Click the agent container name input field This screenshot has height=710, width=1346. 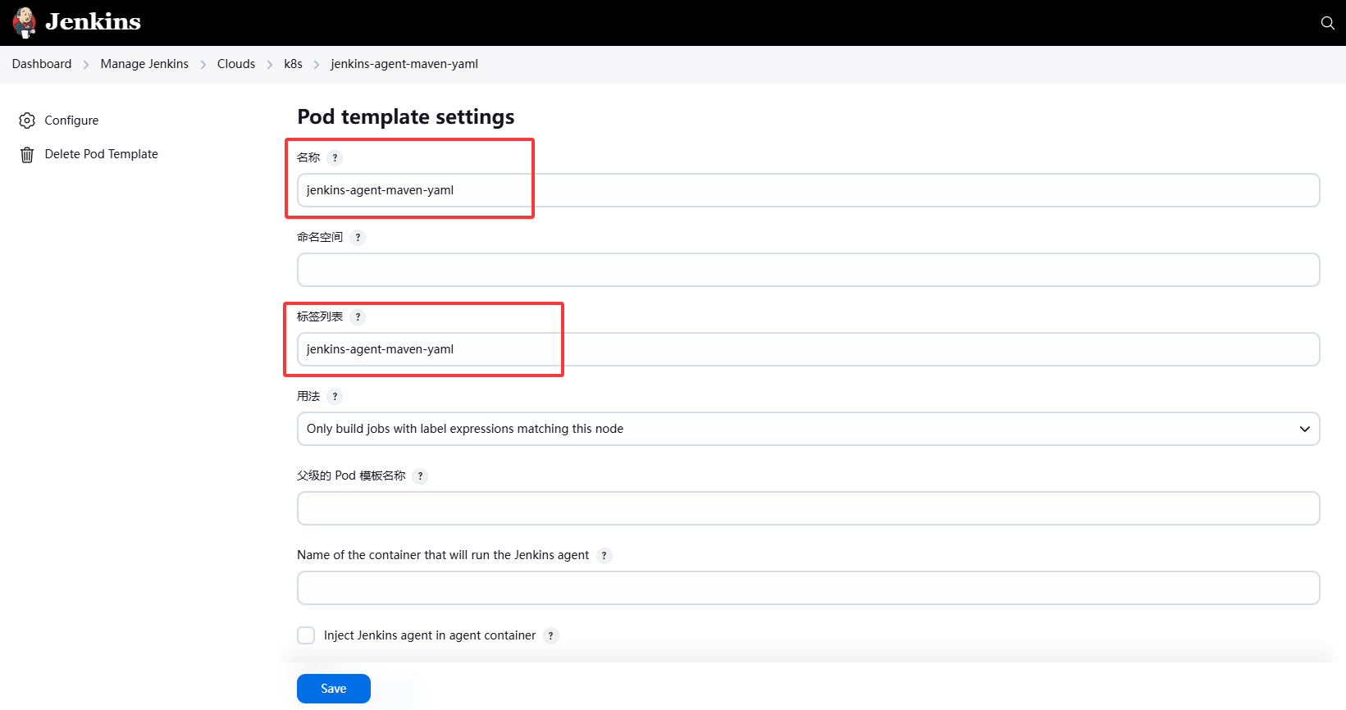click(x=808, y=588)
